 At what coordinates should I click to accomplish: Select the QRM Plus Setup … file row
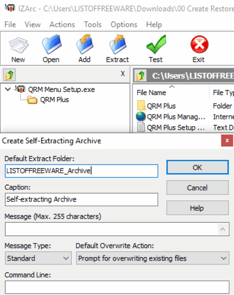point(176,127)
